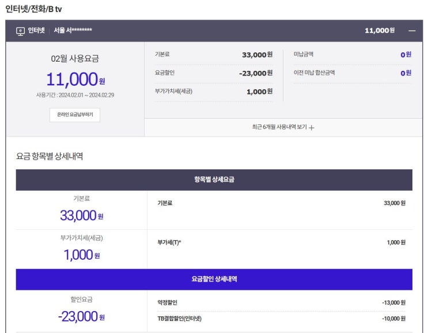428x333 pixels.
Task: Click the masked address 서울 서********
Action: click(73, 30)
